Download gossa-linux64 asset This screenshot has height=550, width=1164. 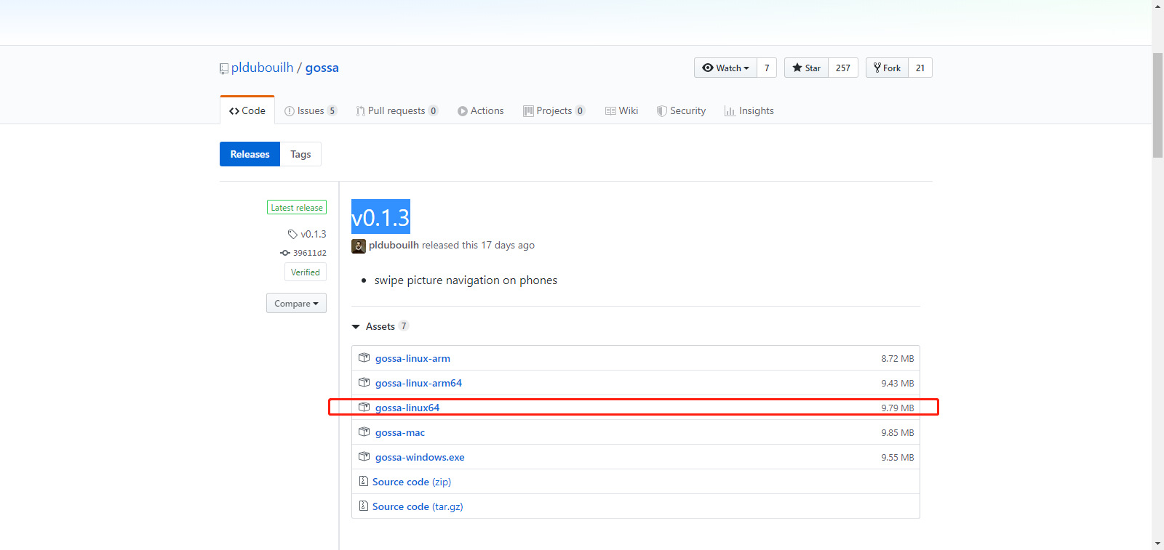407,408
